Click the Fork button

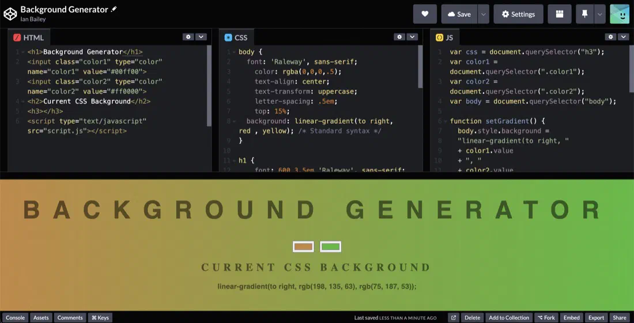pos(546,318)
